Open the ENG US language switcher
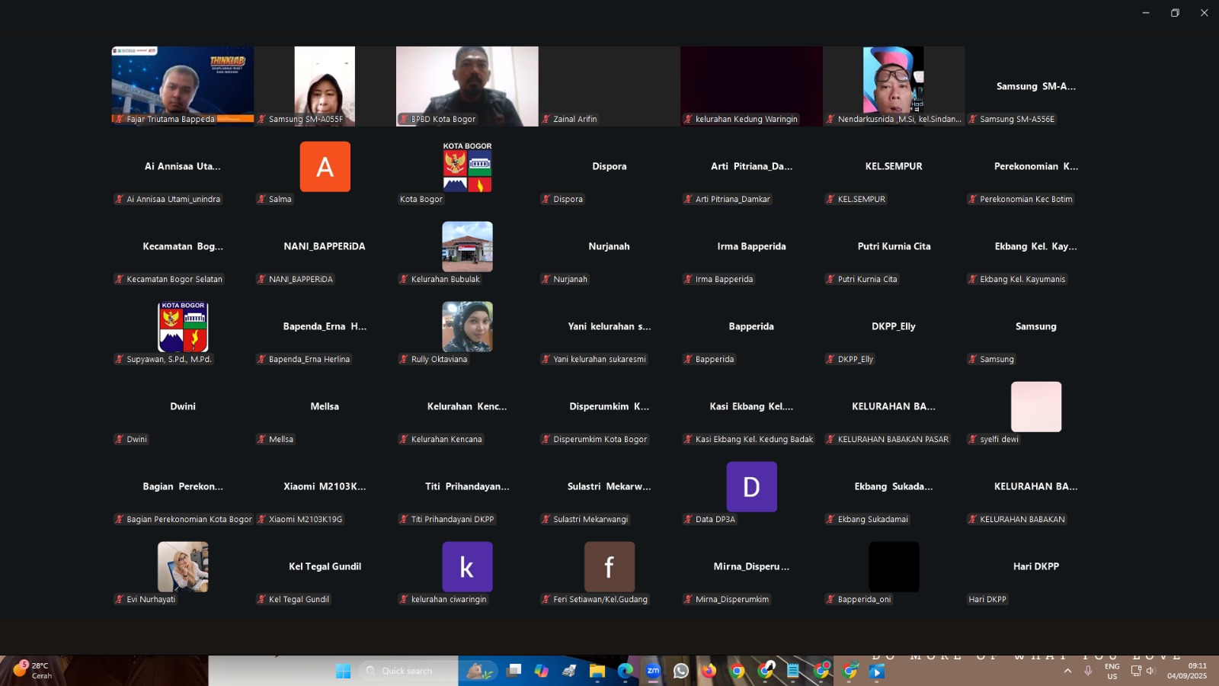This screenshot has width=1219, height=686. click(x=1112, y=671)
